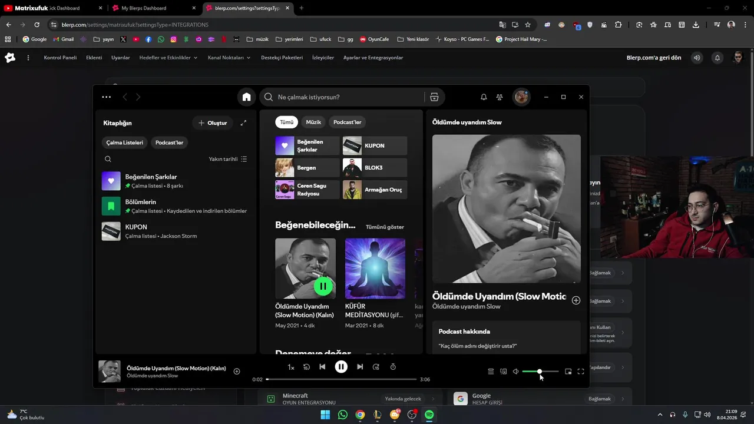Select the Müzik filter chip

313,122
